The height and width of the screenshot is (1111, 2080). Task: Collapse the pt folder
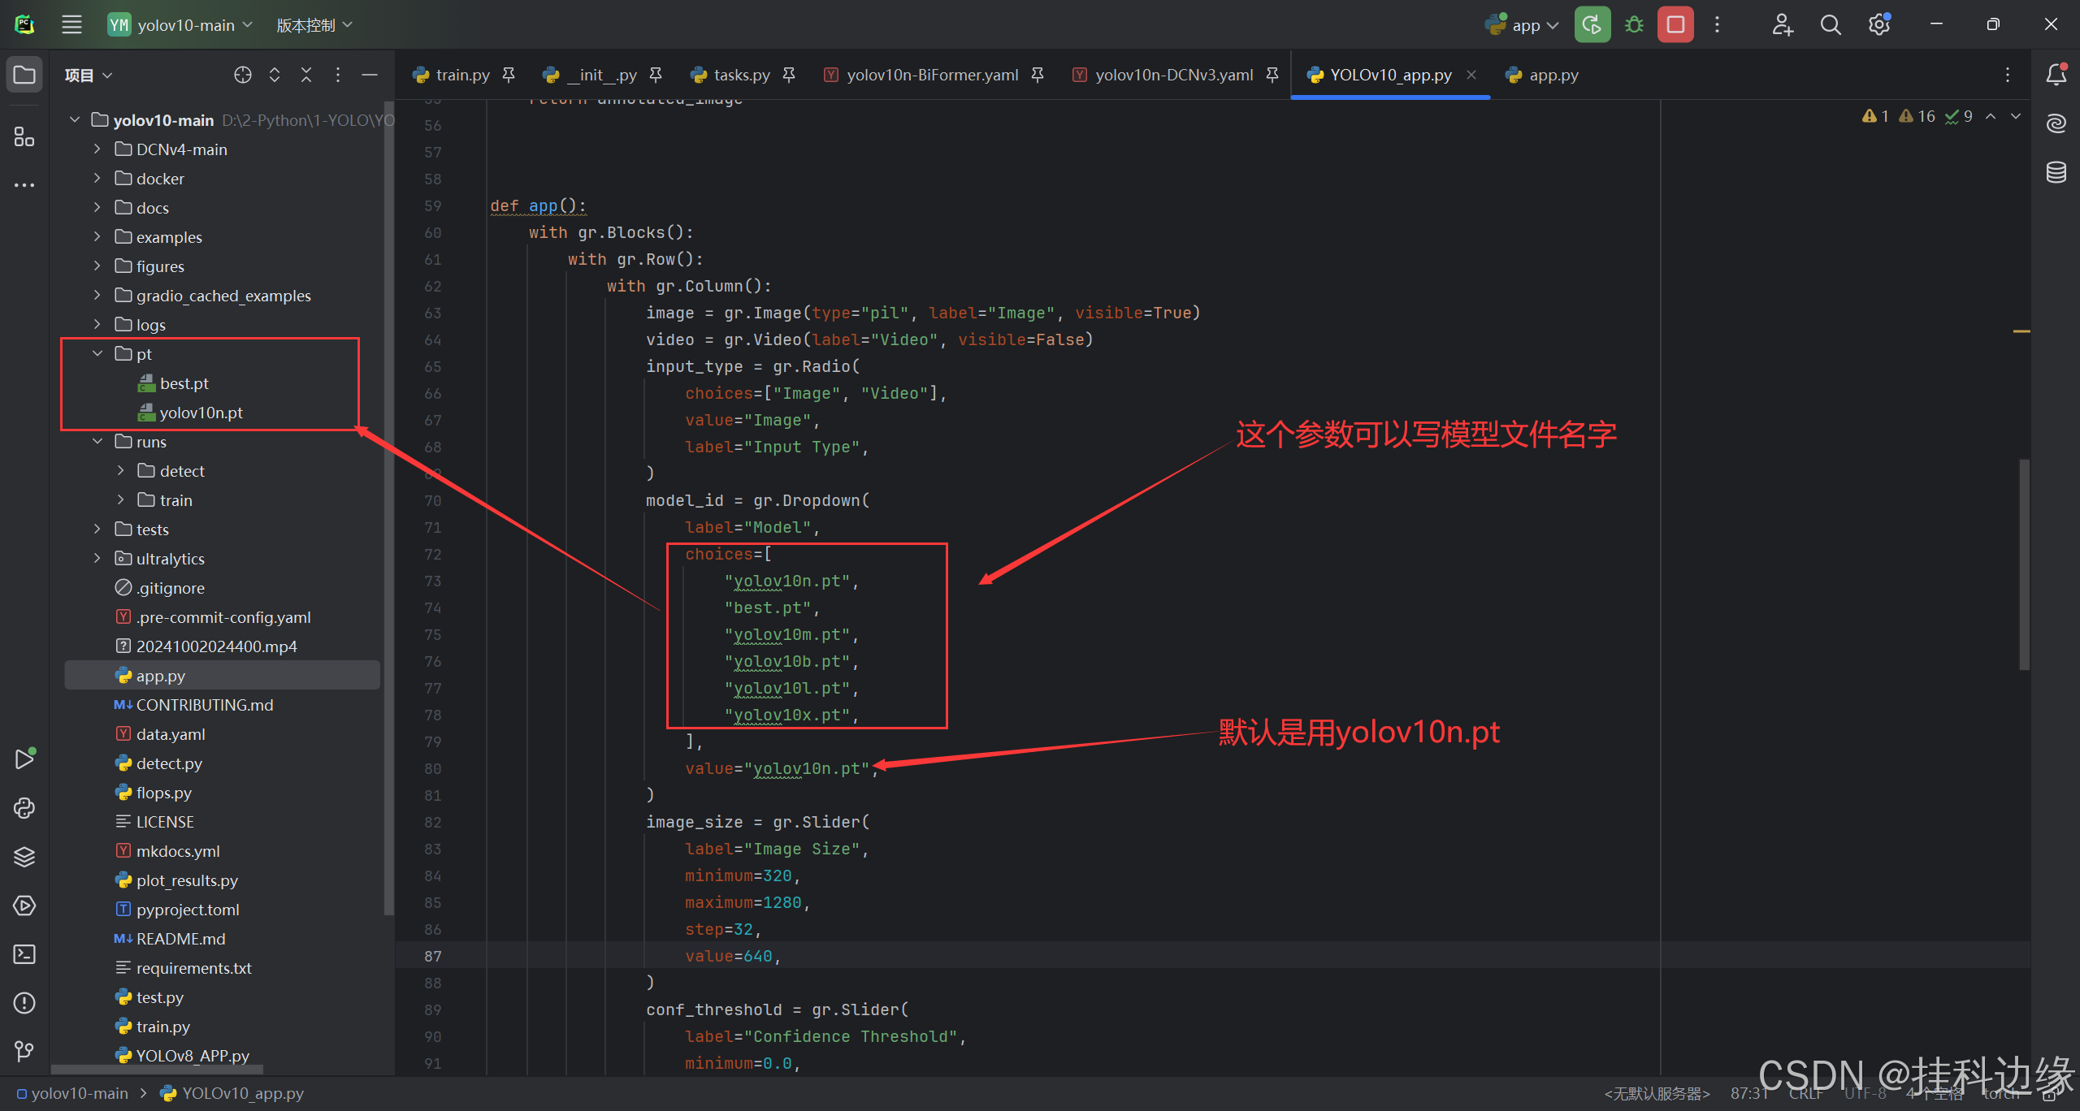(x=97, y=353)
